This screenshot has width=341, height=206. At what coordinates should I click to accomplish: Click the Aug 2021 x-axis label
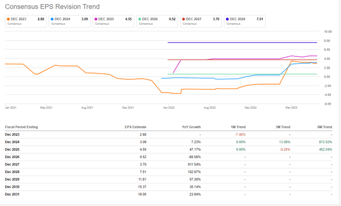pos(87,108)
